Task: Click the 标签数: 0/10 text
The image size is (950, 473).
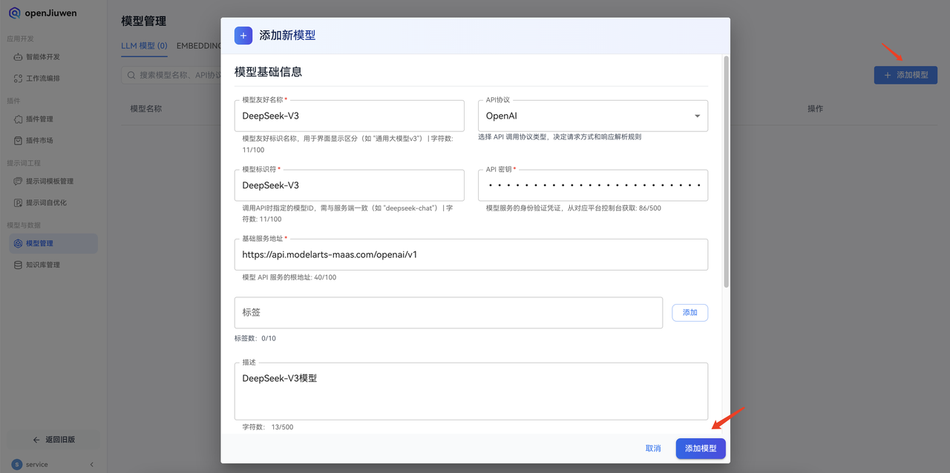Action: coord(255,338)
